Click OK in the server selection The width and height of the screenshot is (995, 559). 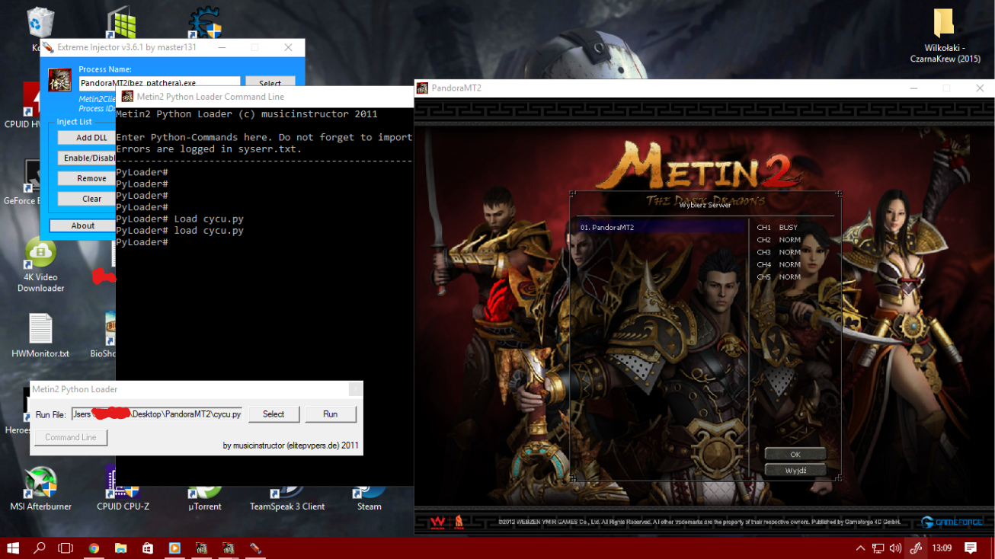point(795,455)
